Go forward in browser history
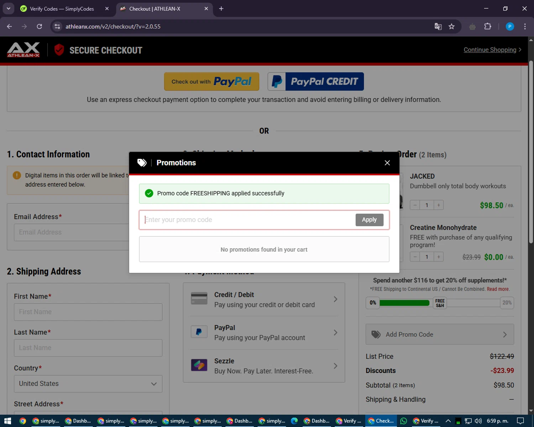 (24, 26)
